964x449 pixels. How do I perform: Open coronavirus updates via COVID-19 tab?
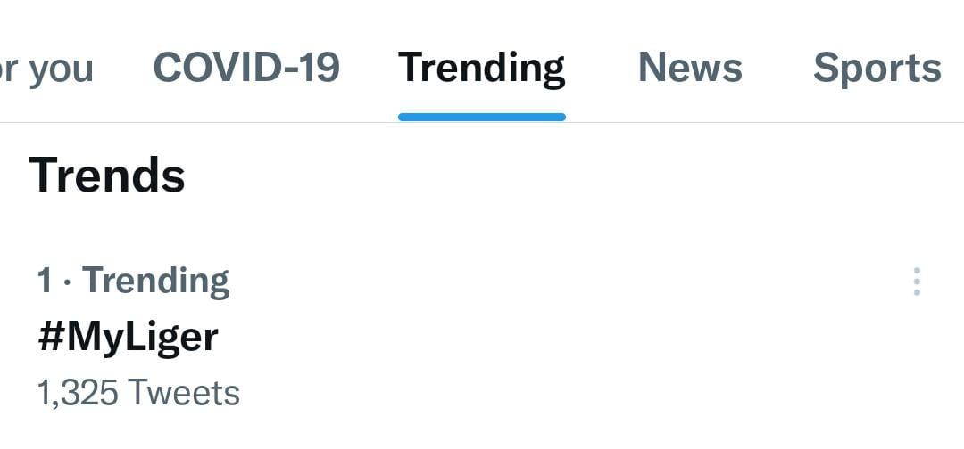click(x=246, y=67)
